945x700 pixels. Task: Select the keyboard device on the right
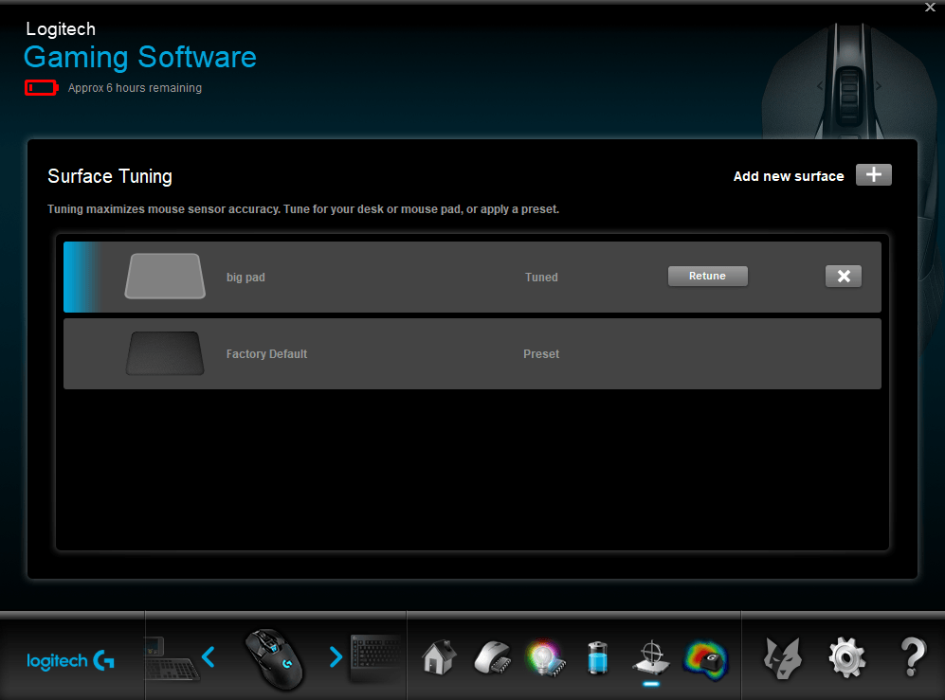click(x=376, y=657)
